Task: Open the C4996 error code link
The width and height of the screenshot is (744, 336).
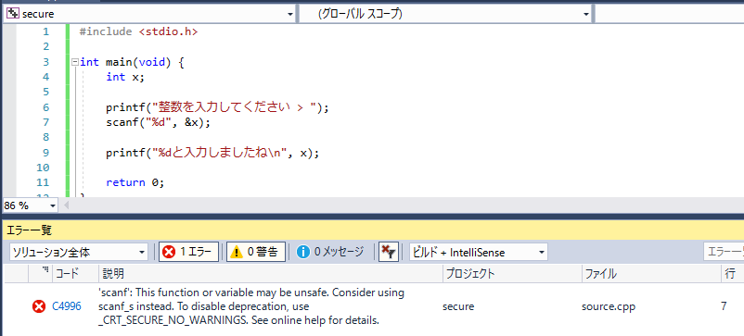Action: tap(67, 306)
